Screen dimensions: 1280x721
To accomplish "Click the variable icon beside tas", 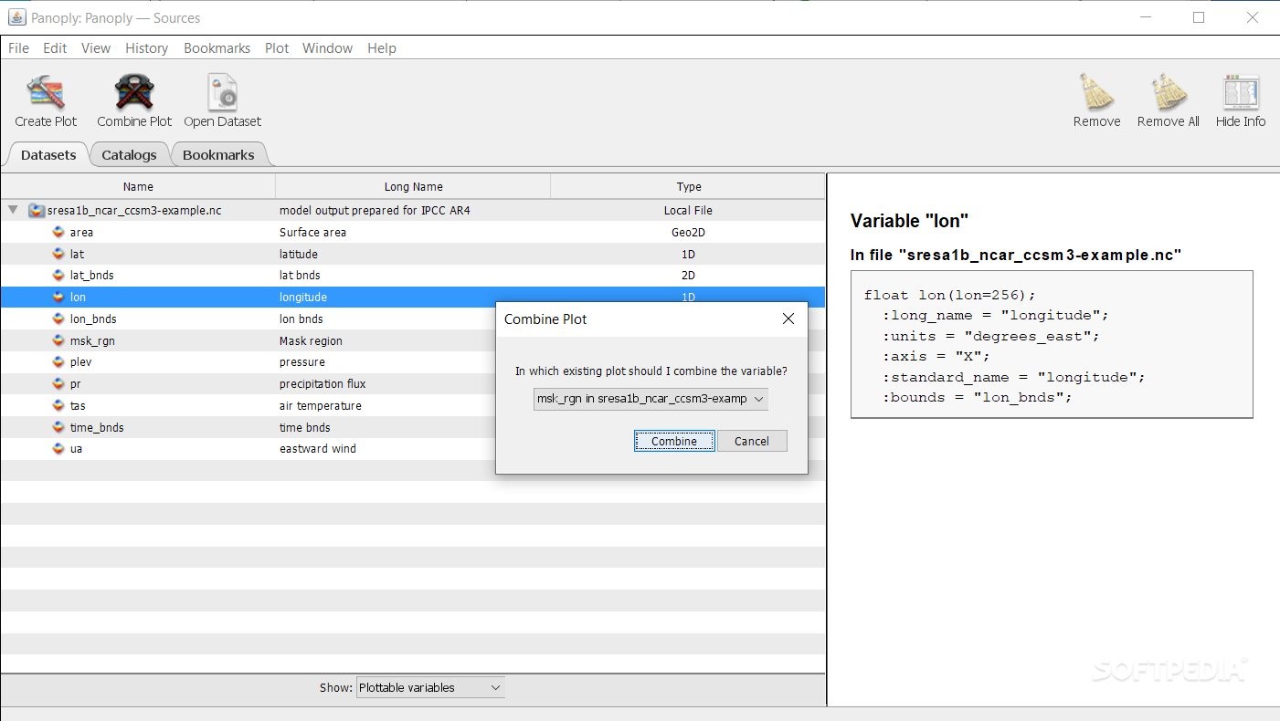I will tap(58, 405).
